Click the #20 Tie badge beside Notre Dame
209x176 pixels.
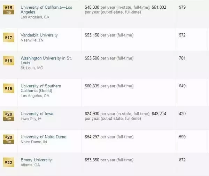click(x=8, y=139)
